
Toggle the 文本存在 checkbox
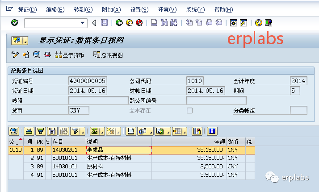click(x=189, y=110)
